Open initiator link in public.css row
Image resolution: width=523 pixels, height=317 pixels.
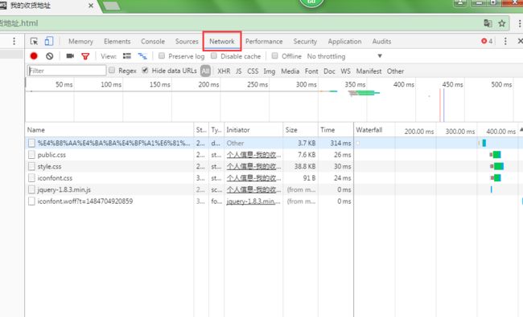coord(253,155)
